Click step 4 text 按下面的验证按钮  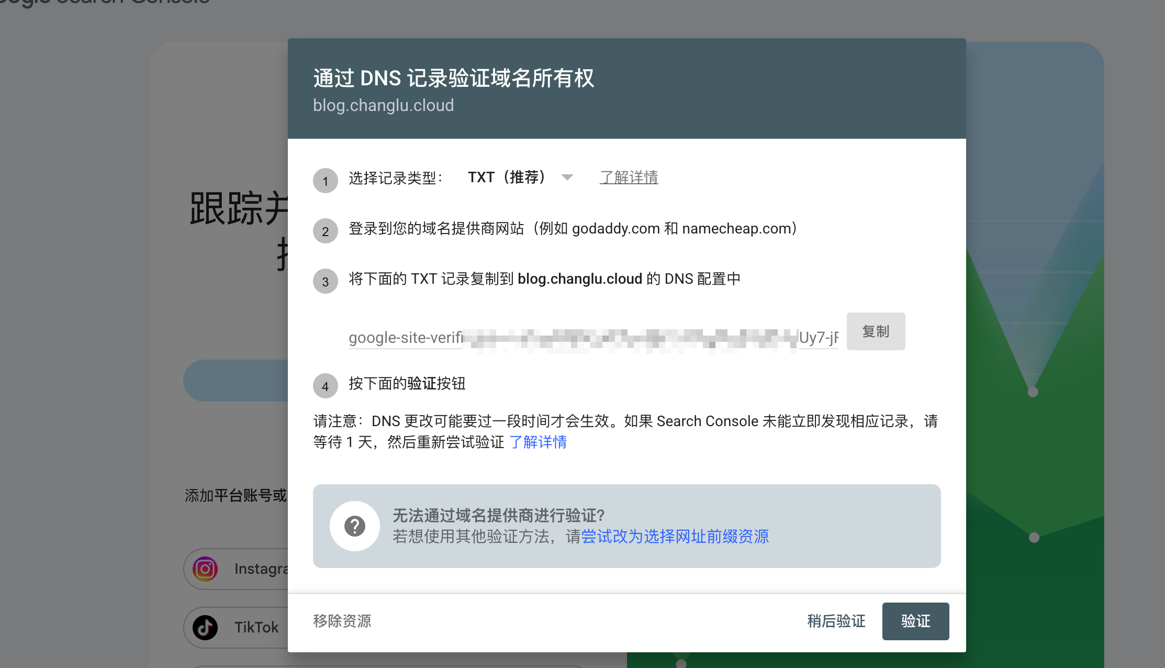click(x=407, y=384)
